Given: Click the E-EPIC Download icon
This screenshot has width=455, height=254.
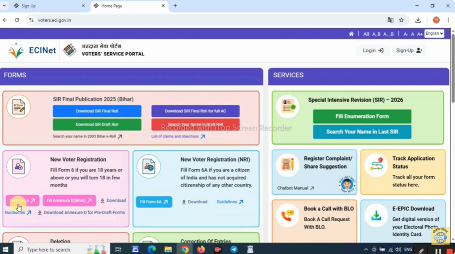Looking at the screenshot, I should coord(376,216).
